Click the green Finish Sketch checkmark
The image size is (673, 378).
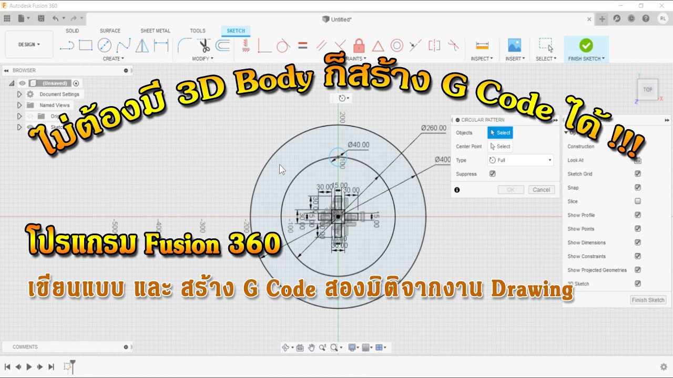click(x=586, y=45)
